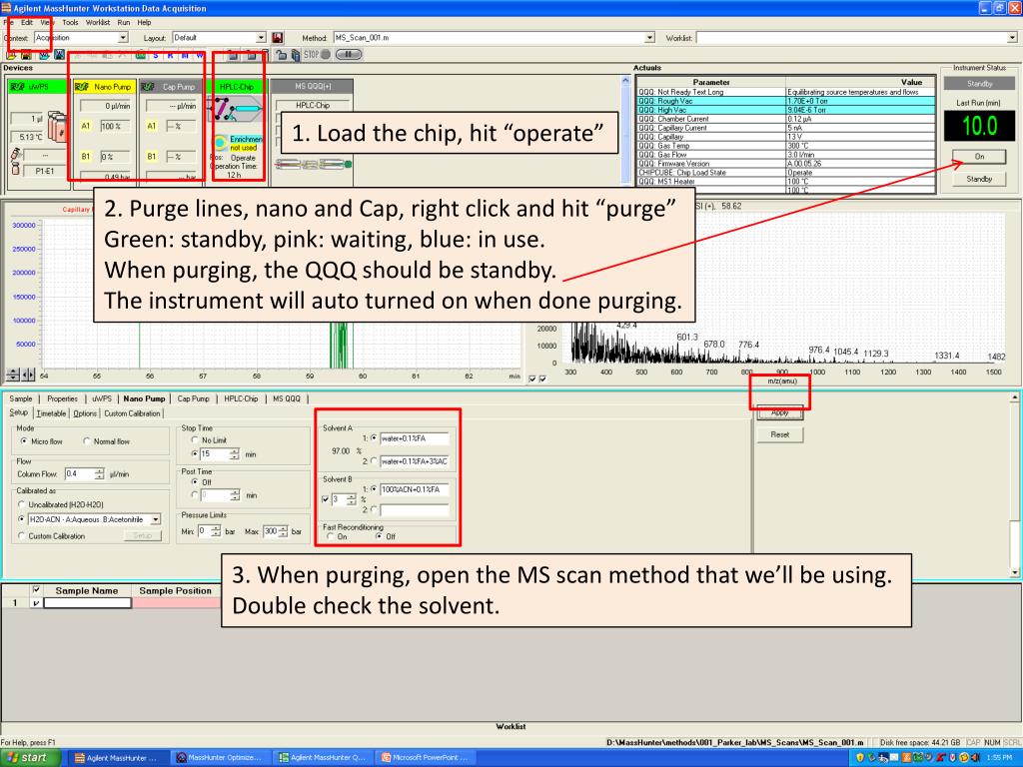Click the uWPS device status icon
1023x767 pixels.
coord(17,86)
